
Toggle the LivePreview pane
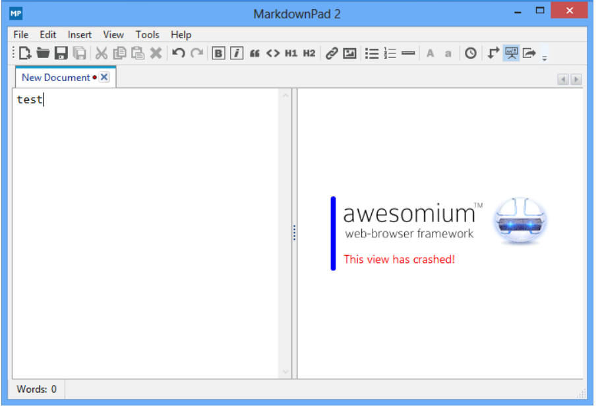pyautogui.click(x=512, y=53)
